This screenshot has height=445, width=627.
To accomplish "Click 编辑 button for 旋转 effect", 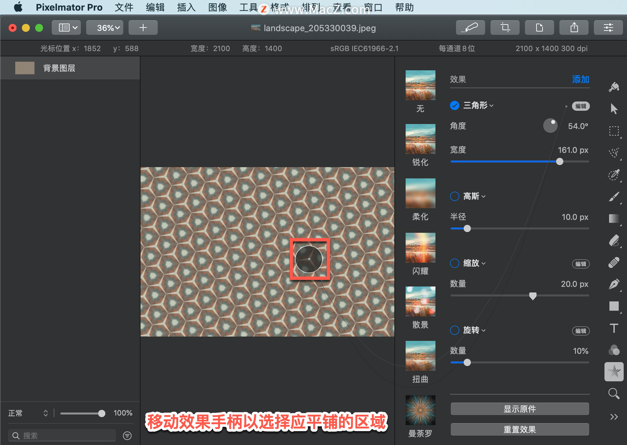I will click(581, 331).
